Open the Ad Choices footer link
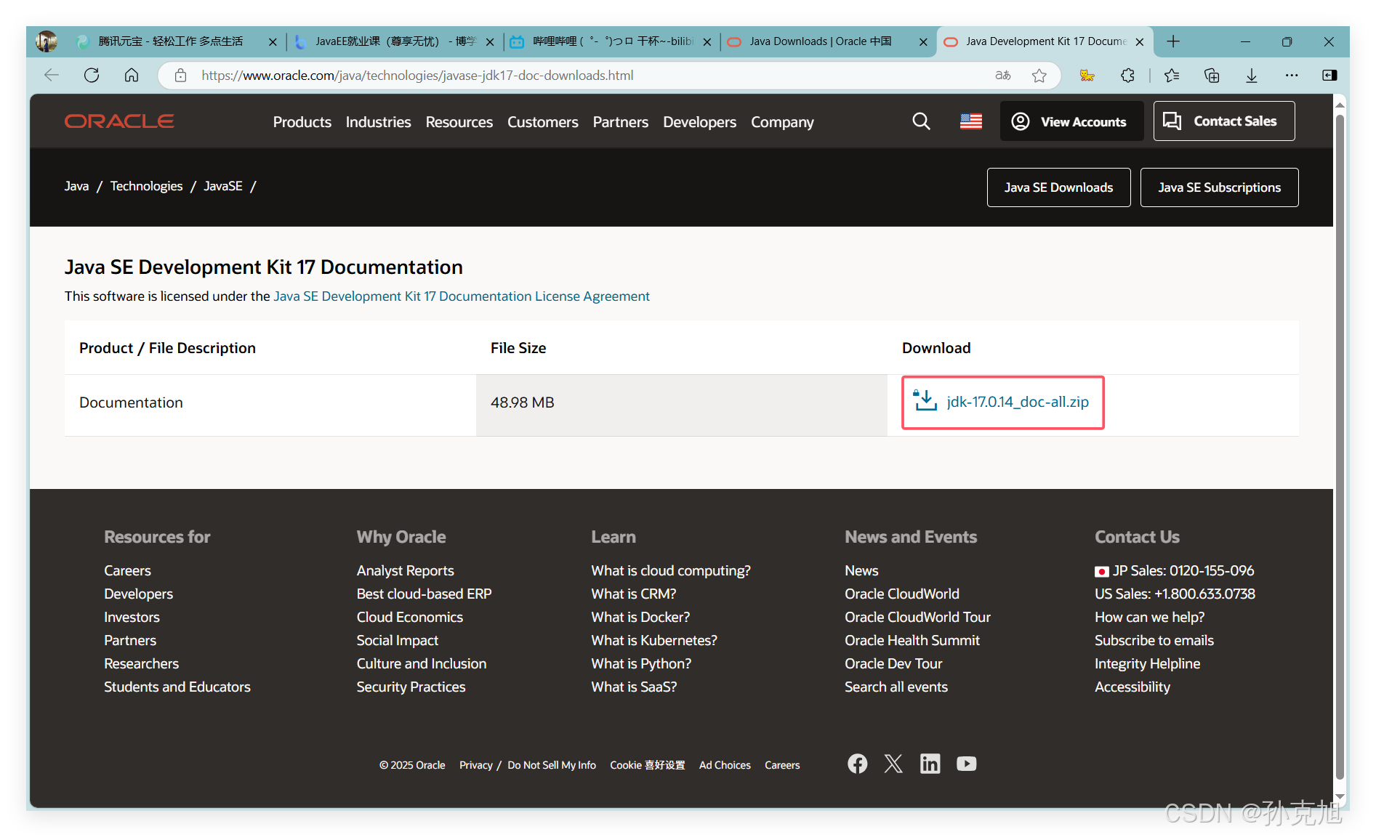Image resolution: width=1376 pixels, height=837 pixels. point(725,765)
